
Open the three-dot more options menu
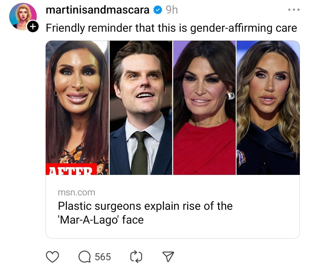(x=294, y=10)
